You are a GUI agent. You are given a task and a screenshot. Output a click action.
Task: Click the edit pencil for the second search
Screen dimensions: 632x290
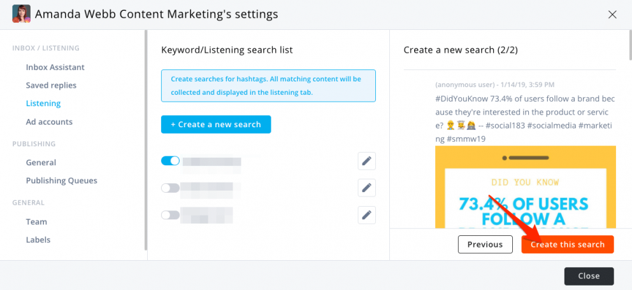point(366,188)
